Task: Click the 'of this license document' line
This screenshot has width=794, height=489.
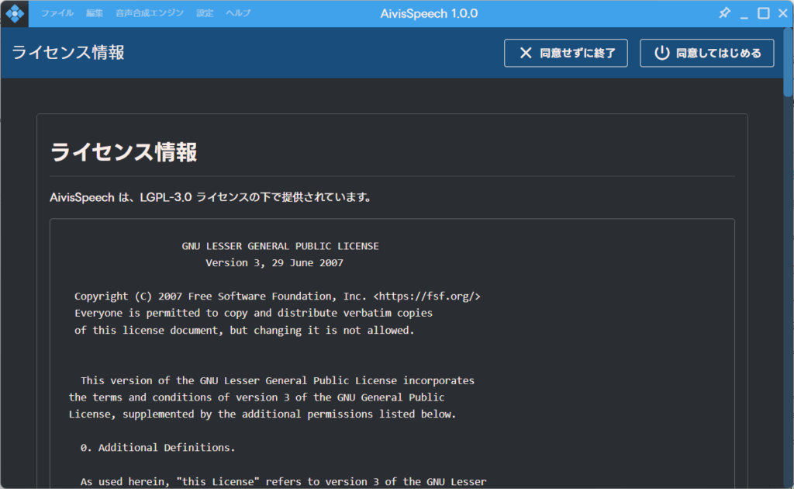Action: coord(244,330)
